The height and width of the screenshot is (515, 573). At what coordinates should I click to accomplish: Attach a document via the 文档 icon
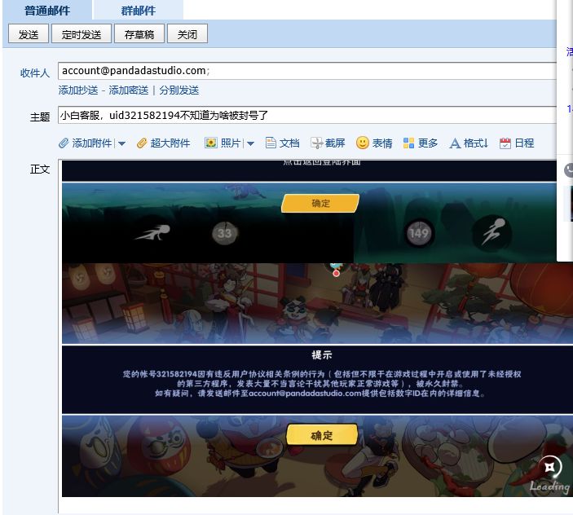pyautogui.click(x=271, y=143)
